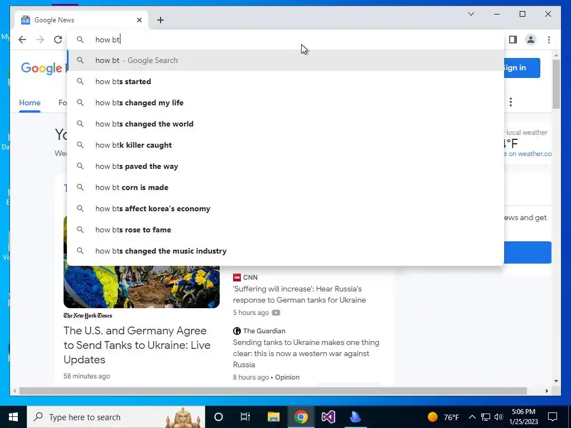Click The Guardian source logo
The height and width of the screenshot is (428, 571).
tap(236, 331)
